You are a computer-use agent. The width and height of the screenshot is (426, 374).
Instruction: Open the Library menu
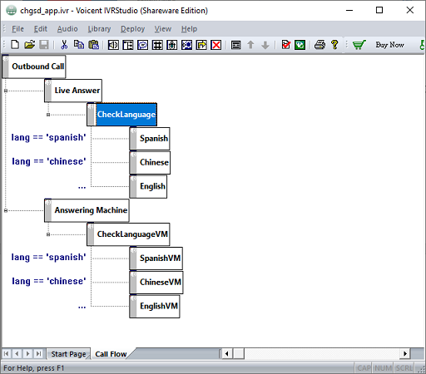[x=99, y=29]
